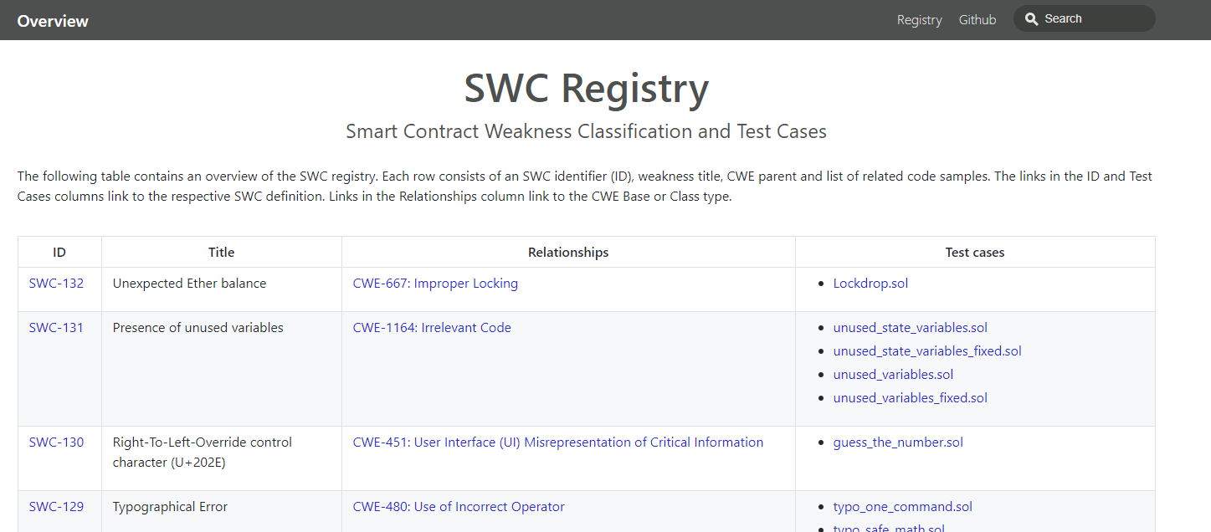Screen dimensions: 1211x532
Task: Open the guess_the_number.sol test case
Action: [898, 442]
